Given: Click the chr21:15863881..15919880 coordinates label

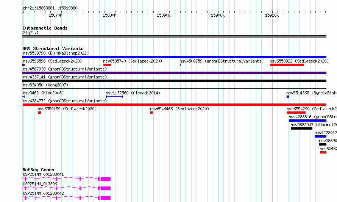Looking at the screenshot, I should (50, 8).
